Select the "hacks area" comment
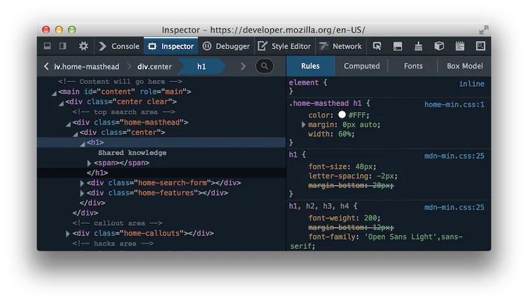 pos(113,244)
